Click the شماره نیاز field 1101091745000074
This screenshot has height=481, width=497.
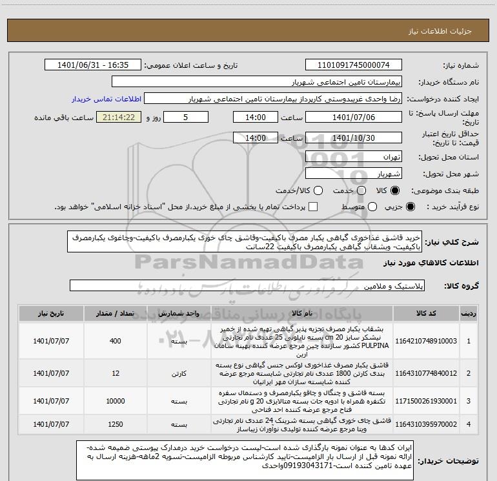[354, 65]
